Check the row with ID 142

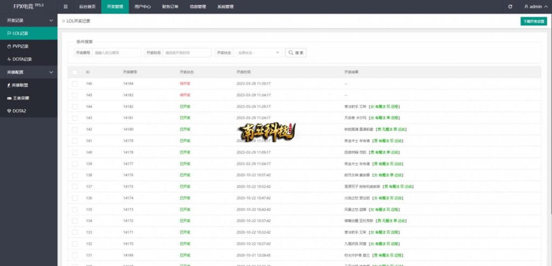(74, 129)
